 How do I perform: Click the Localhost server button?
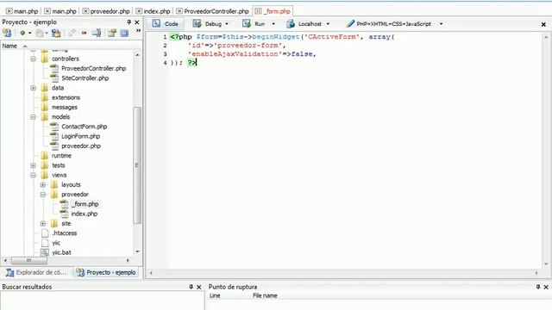[304, 24]
